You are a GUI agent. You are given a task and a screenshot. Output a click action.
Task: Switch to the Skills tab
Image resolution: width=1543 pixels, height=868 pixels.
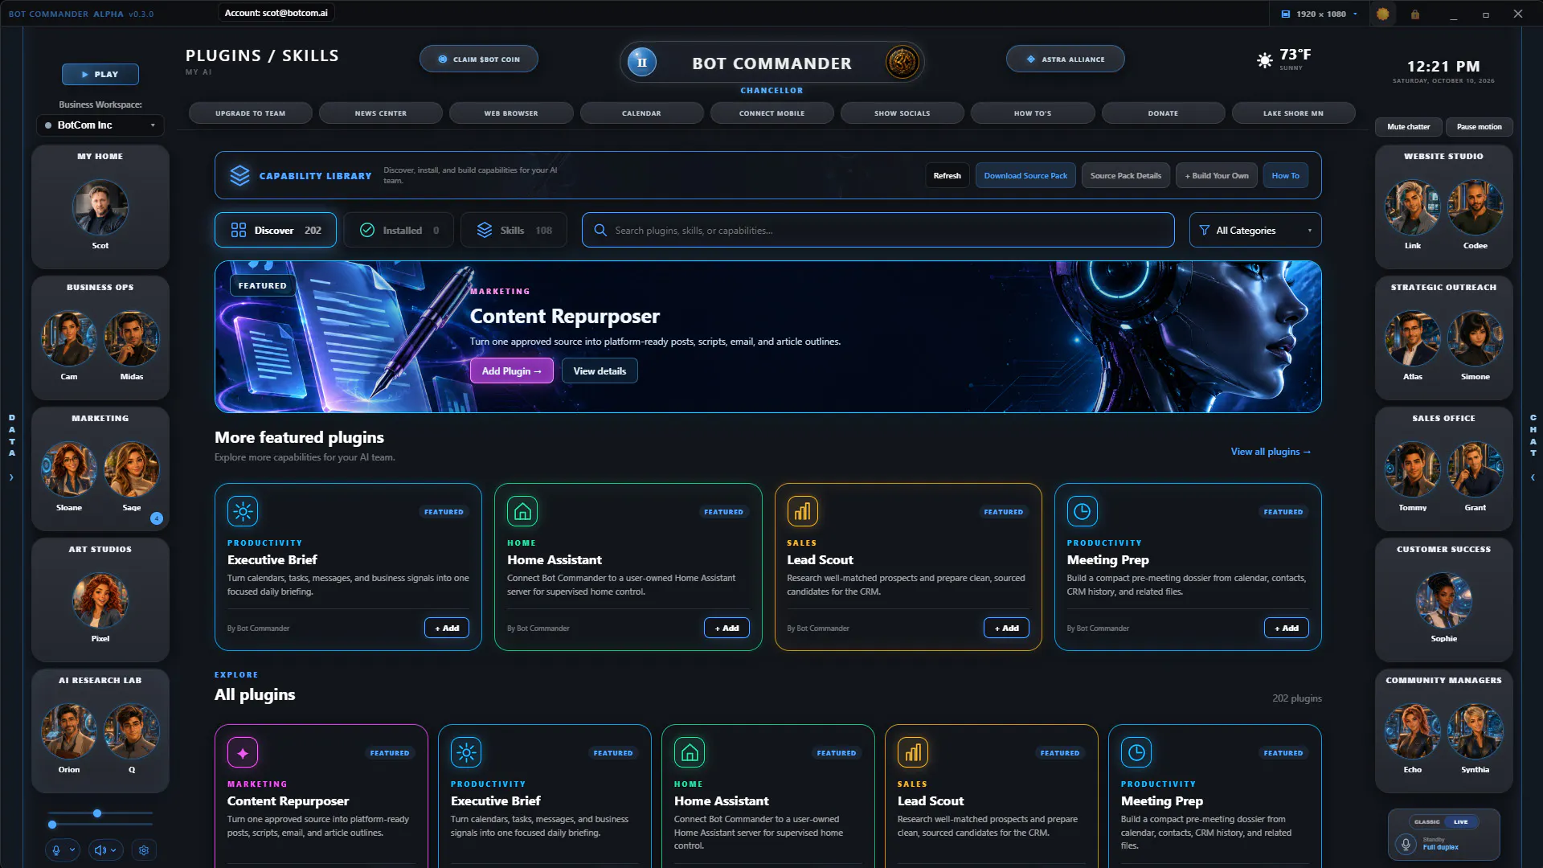coord(514,230)
